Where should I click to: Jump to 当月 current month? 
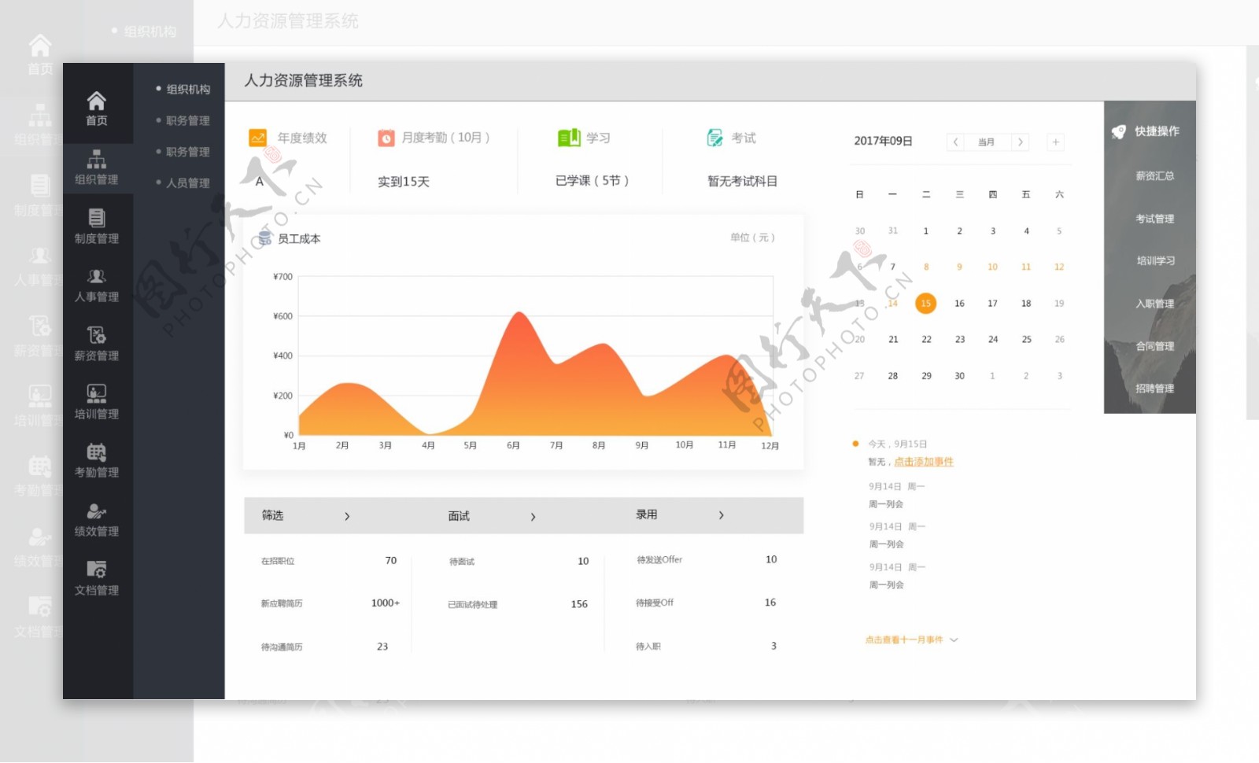pyautogui.click(x=987, y=142)
